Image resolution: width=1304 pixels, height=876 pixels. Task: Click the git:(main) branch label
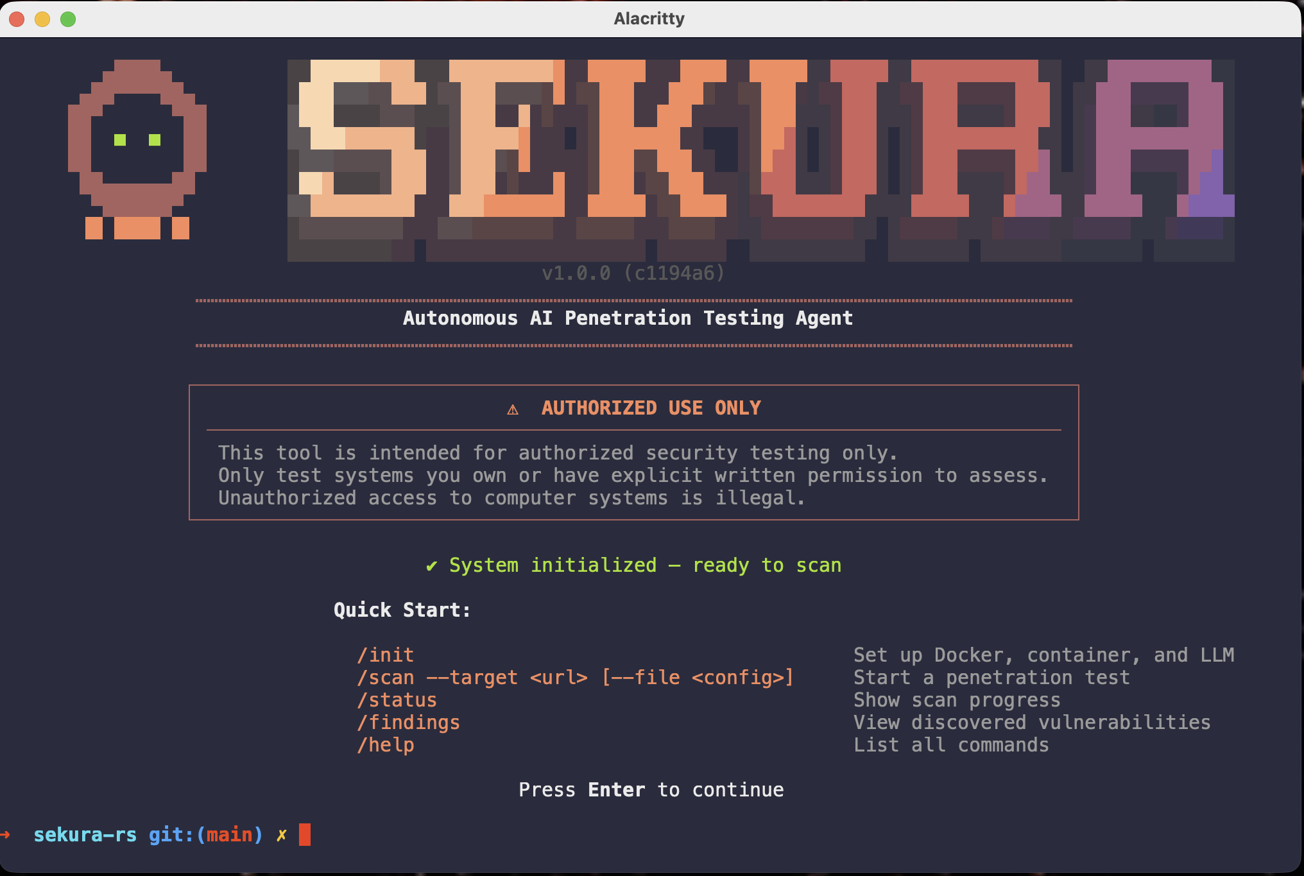coord(205,834)
